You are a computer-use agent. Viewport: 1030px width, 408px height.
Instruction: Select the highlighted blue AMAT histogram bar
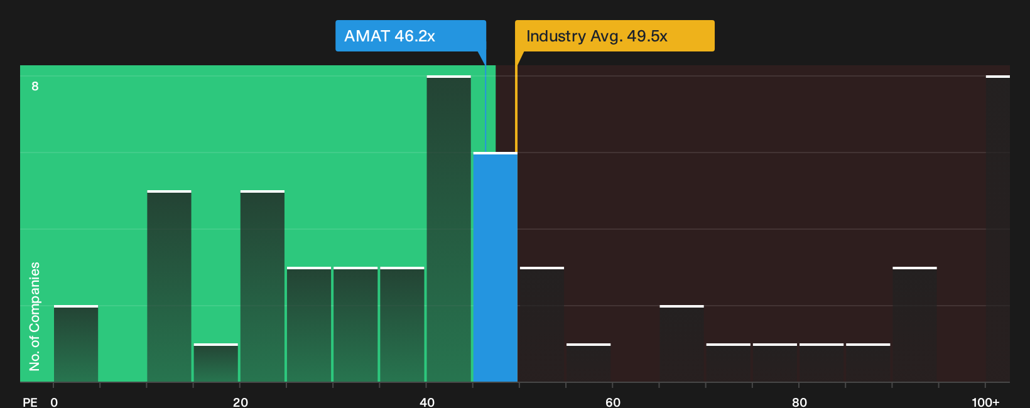(x=496, y=267)
